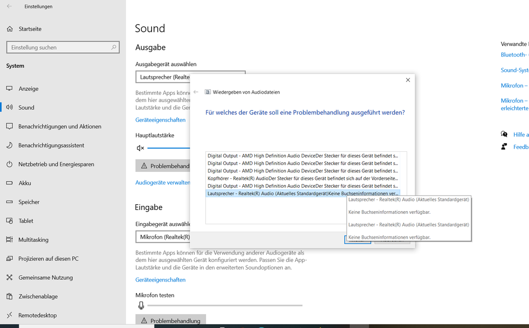Click the back arrow in Einstellungen header
Image resolution: width=529 pixels, height=328 pixels.
[x=10, y=7]
